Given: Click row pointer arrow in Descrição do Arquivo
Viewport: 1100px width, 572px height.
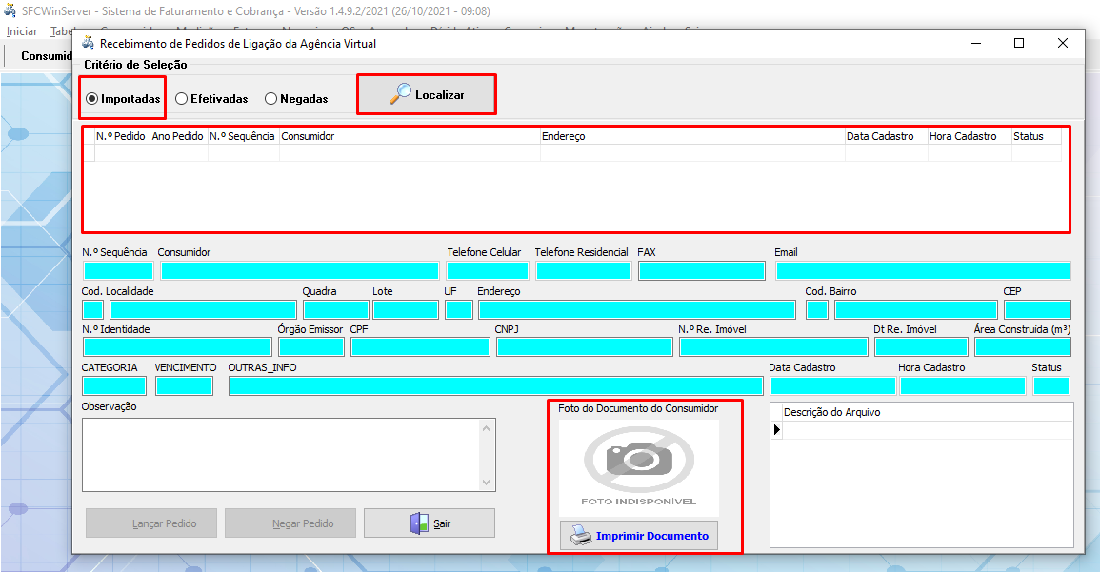Looking at the screenshot, I should pos(776,430).
